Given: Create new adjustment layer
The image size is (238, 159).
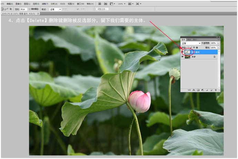Looking at the screenshot, I should [202, 90].
